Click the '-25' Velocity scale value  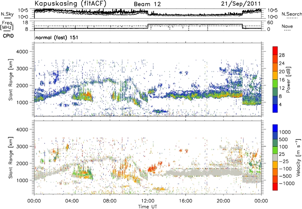[x=284, y=161]
